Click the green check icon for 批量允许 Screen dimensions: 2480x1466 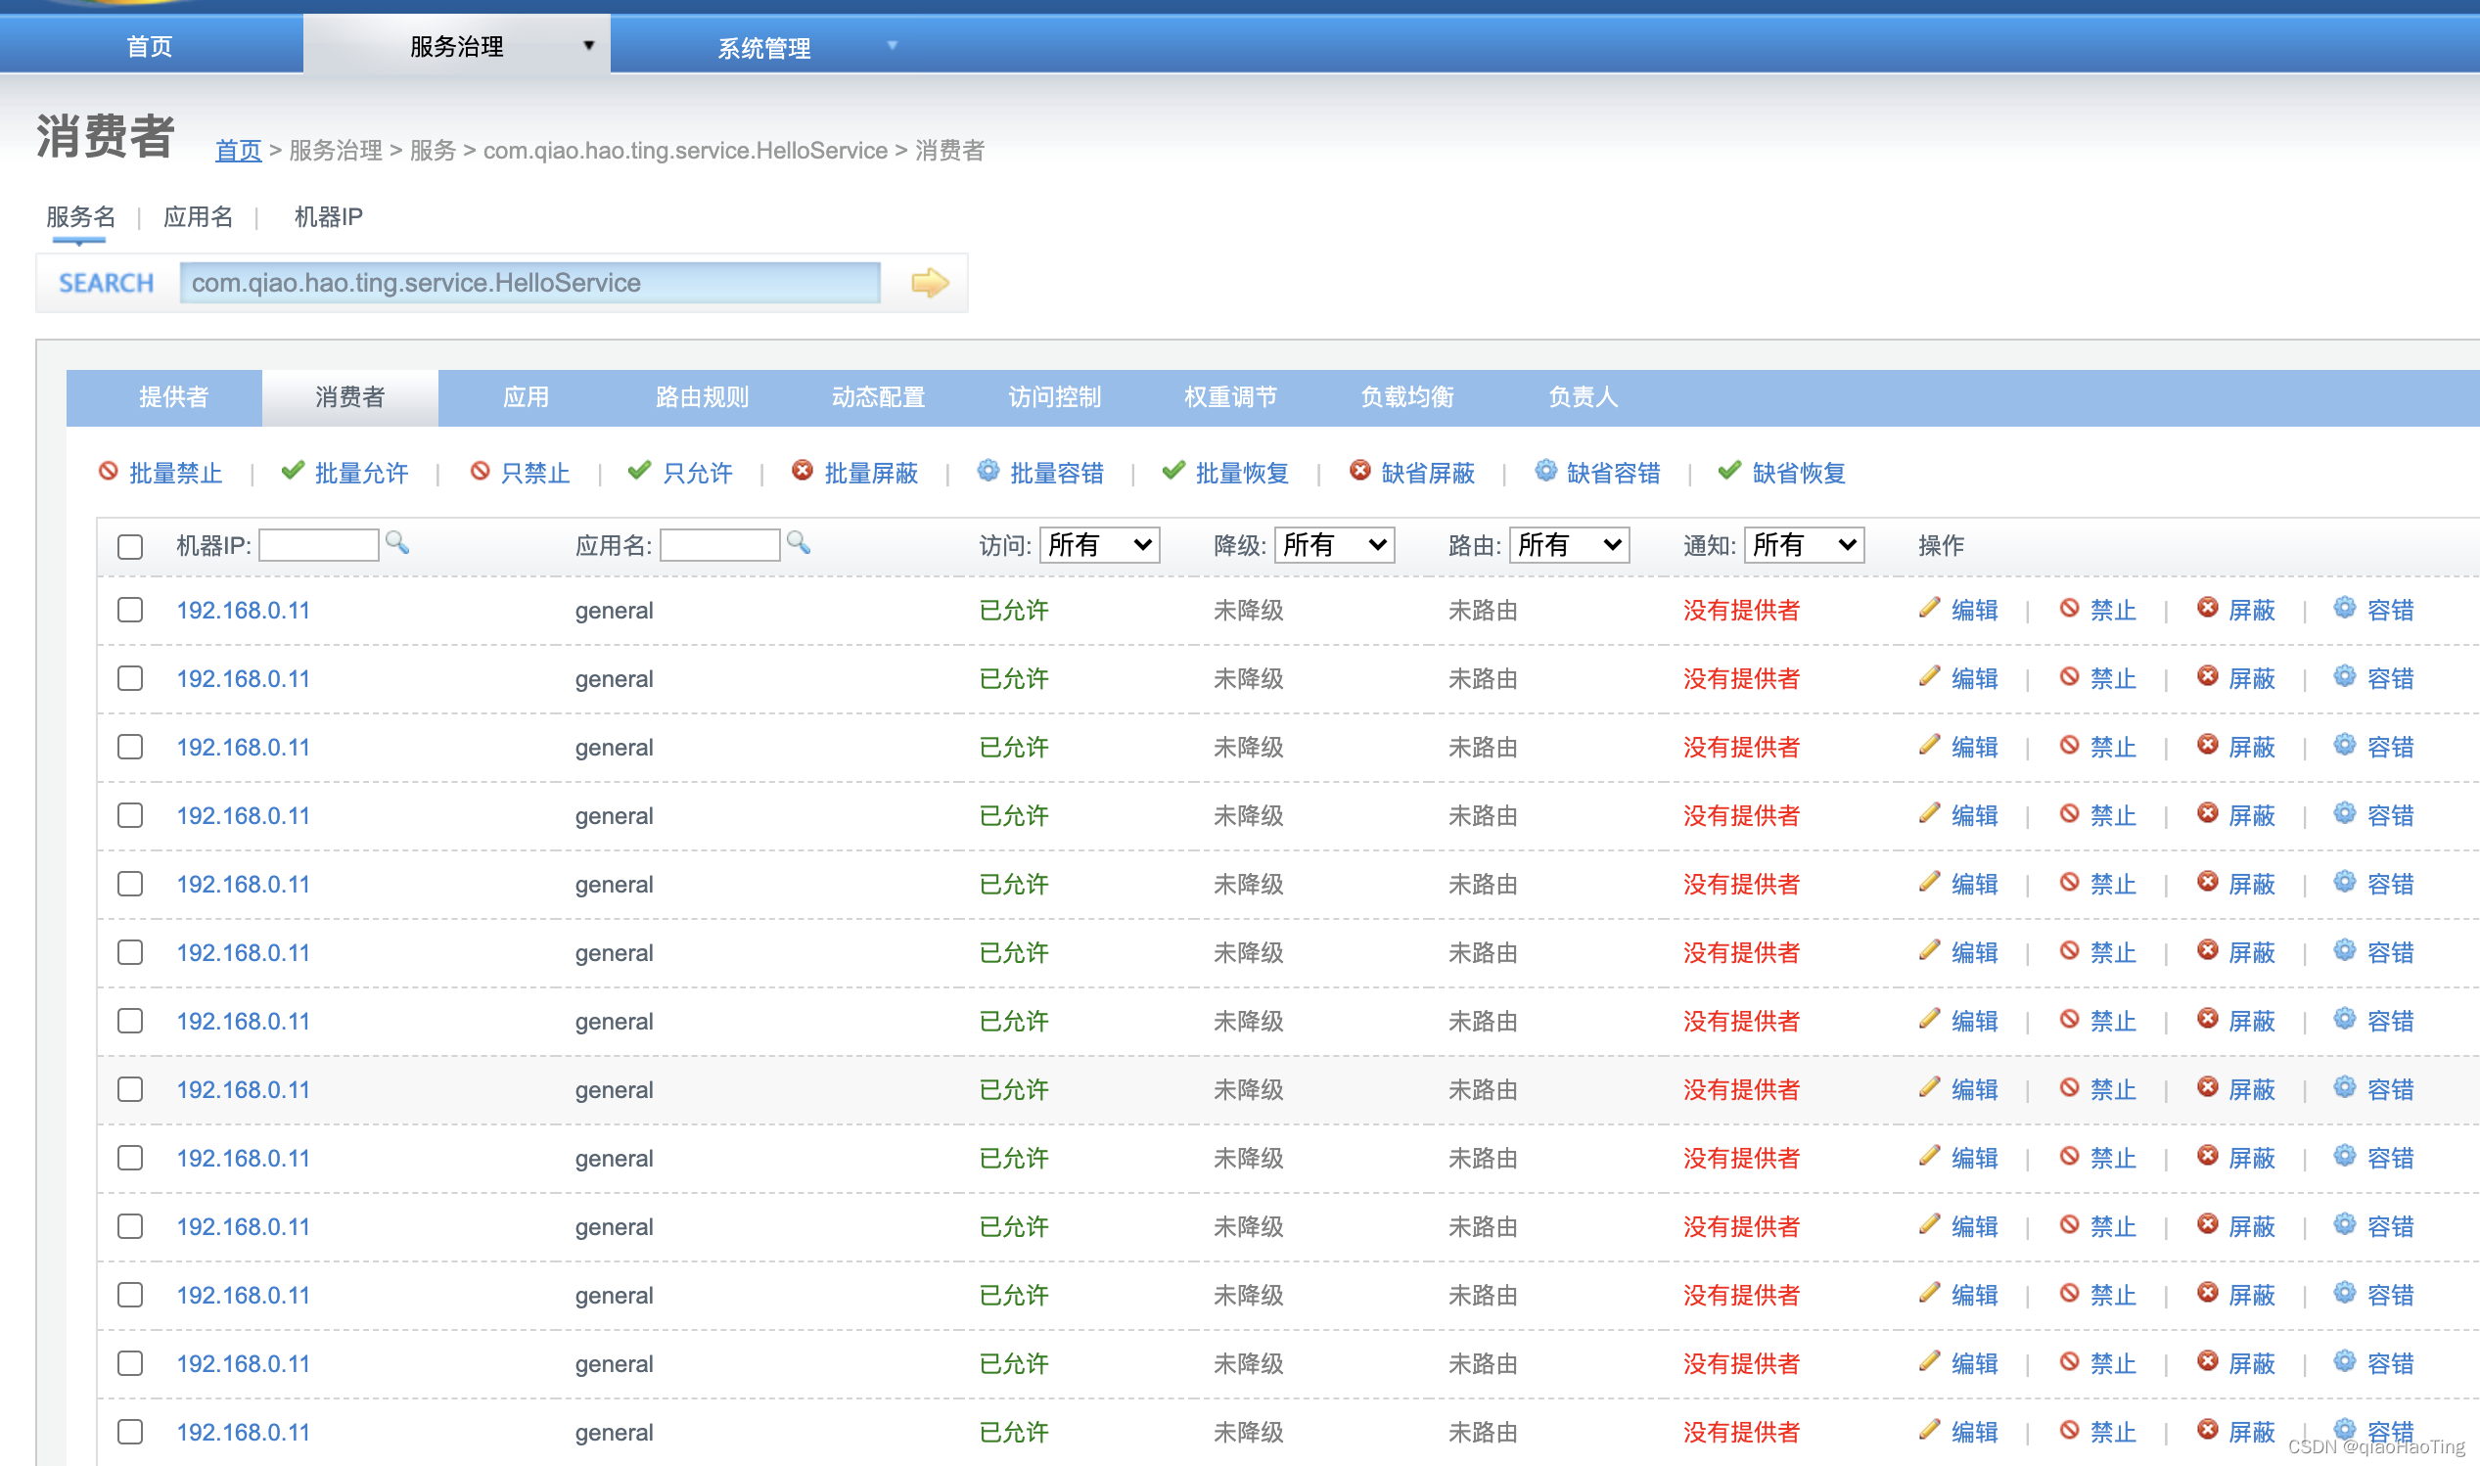click(x=293, y=472)
